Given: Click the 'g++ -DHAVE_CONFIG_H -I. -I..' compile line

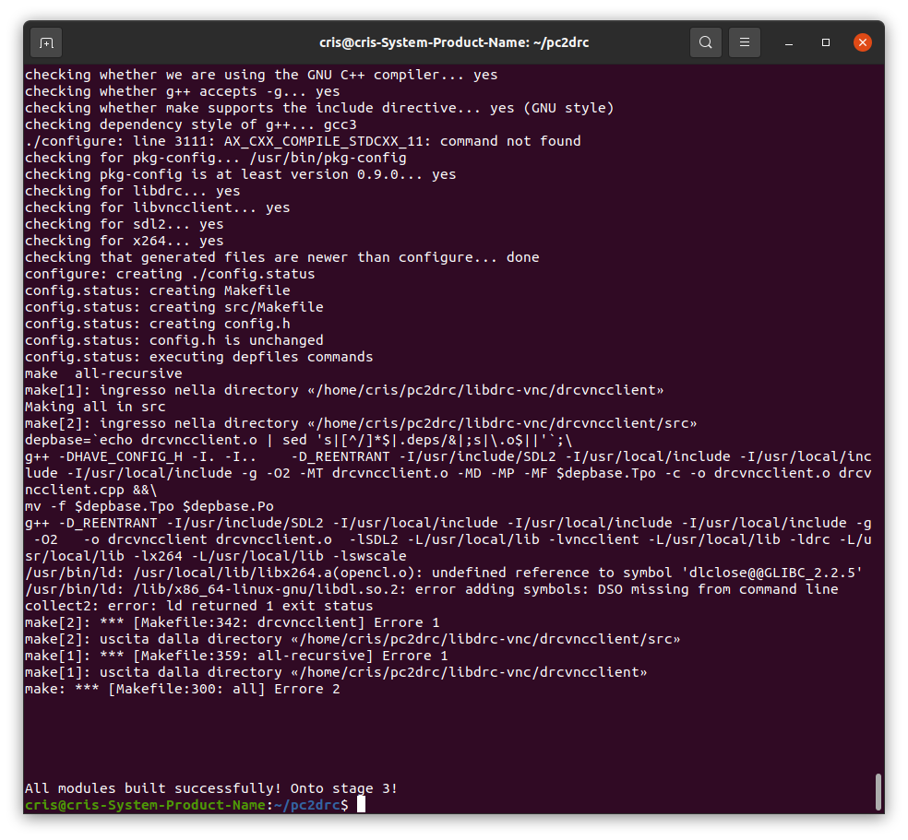Looking at the screenshot, I should click(448, 473).
